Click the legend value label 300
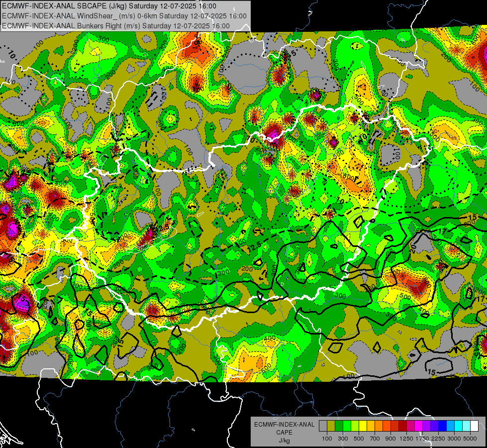Screen dimensions: 487x448 coord(343,439)
